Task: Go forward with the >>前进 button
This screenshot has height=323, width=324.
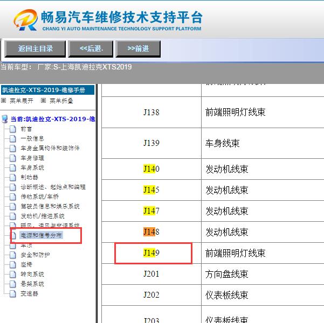Action: (138, 49)
